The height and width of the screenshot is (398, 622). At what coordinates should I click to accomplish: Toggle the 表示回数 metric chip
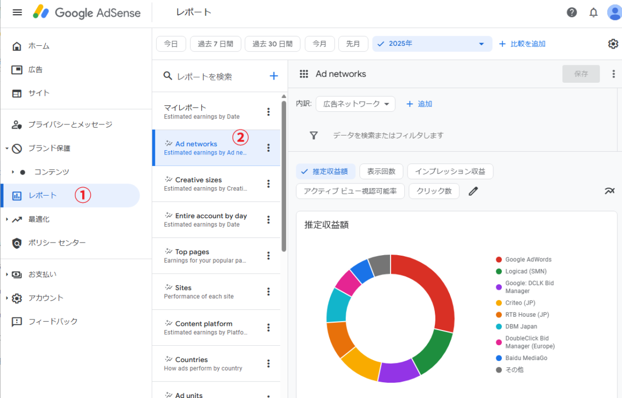[x=381, y=171]
